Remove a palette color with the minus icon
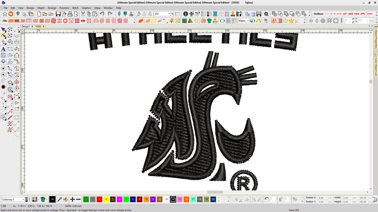Image resolution: width=378 pixels, height=212 pixels. pos(79,199)
